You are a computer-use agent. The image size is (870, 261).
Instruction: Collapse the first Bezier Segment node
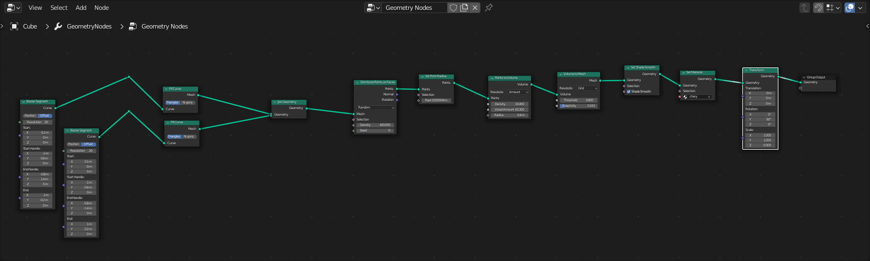click(23, 101)
